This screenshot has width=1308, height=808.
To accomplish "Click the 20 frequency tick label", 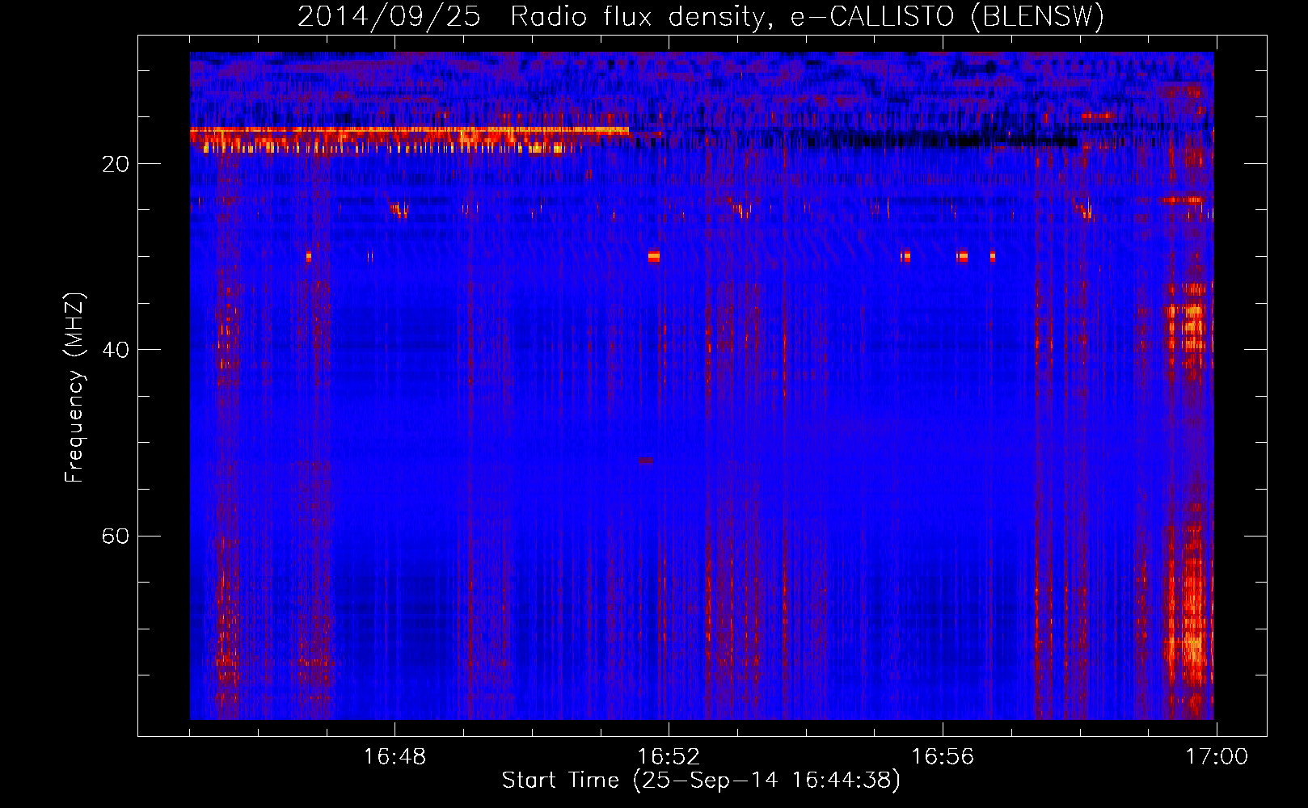I will point(116,164).
